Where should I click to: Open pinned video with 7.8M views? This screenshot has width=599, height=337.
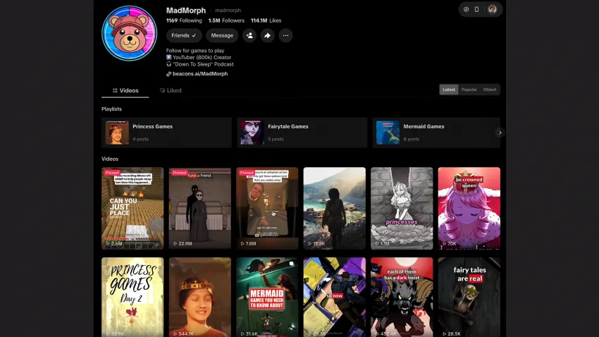267,208
